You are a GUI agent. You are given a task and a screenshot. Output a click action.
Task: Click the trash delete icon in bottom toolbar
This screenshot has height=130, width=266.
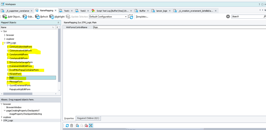click(72, 125)
